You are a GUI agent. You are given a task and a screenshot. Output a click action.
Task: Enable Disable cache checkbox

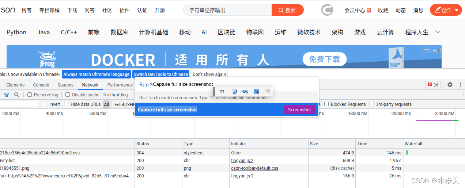tap(68, 95)
